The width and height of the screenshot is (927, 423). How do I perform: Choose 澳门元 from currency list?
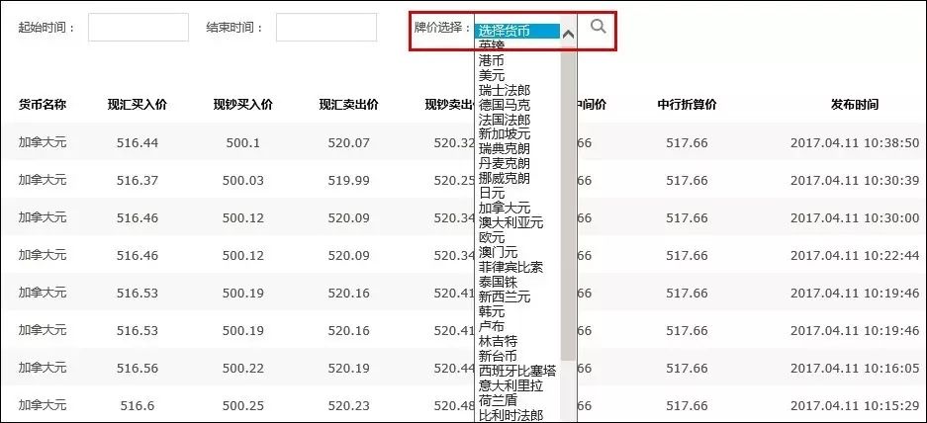pos(498,252)
